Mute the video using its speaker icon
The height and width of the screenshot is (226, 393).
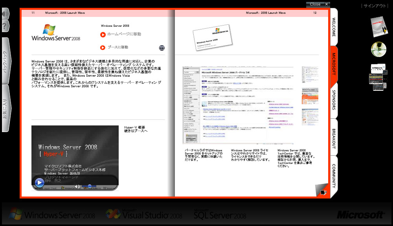coord(77,186)
